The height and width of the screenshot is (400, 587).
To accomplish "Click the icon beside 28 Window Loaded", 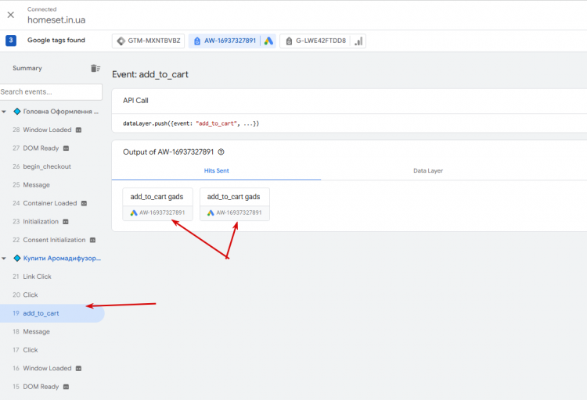I will [x=78, y=130].
